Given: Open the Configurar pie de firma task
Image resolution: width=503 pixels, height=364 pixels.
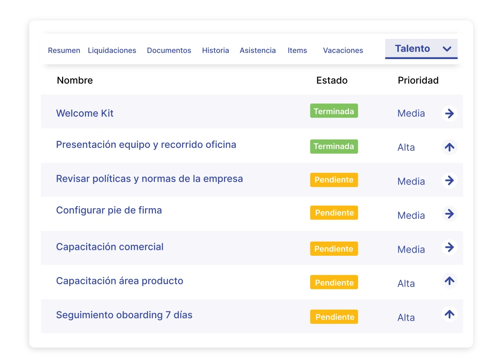Looking at the screenshot, I should point(109,210).
